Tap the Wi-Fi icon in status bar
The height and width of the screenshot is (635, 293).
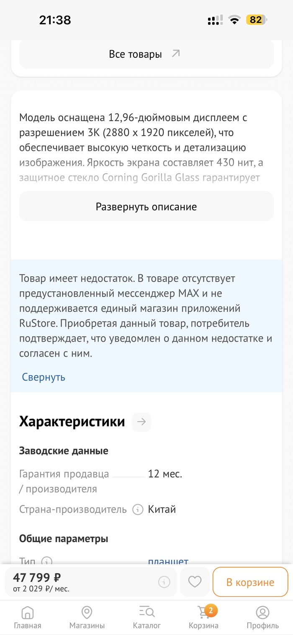coord(235,20)
